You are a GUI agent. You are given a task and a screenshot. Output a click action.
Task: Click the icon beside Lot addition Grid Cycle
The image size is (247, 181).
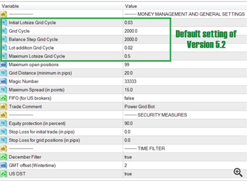4,48
